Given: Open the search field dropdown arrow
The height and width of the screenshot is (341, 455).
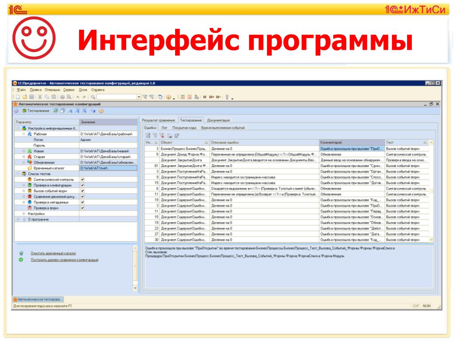Looking at the screenshot, I should click(x=139, y=97).
